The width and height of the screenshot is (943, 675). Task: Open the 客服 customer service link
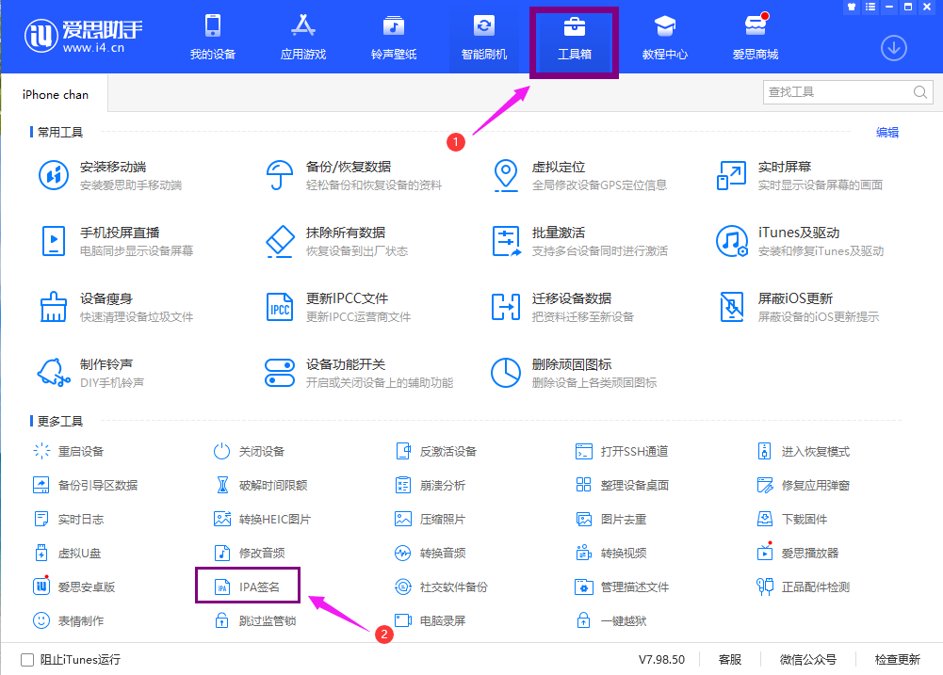click(x=729, y=660)
